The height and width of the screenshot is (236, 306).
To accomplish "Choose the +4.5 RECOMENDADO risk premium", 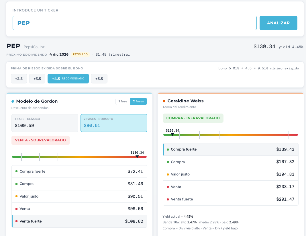I will pos(68,79).
